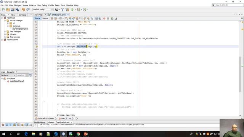Click the editor vertical scrollbar
Viewport: 244px width, 137px height.
(x=240, y=74)
